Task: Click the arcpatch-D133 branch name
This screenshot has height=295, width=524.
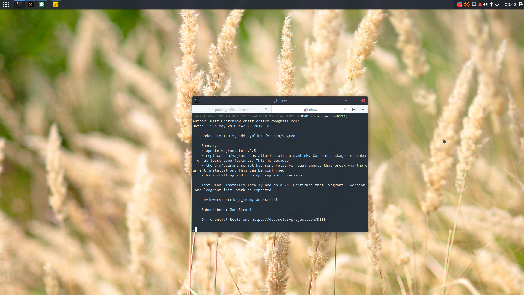Action: 331,116
